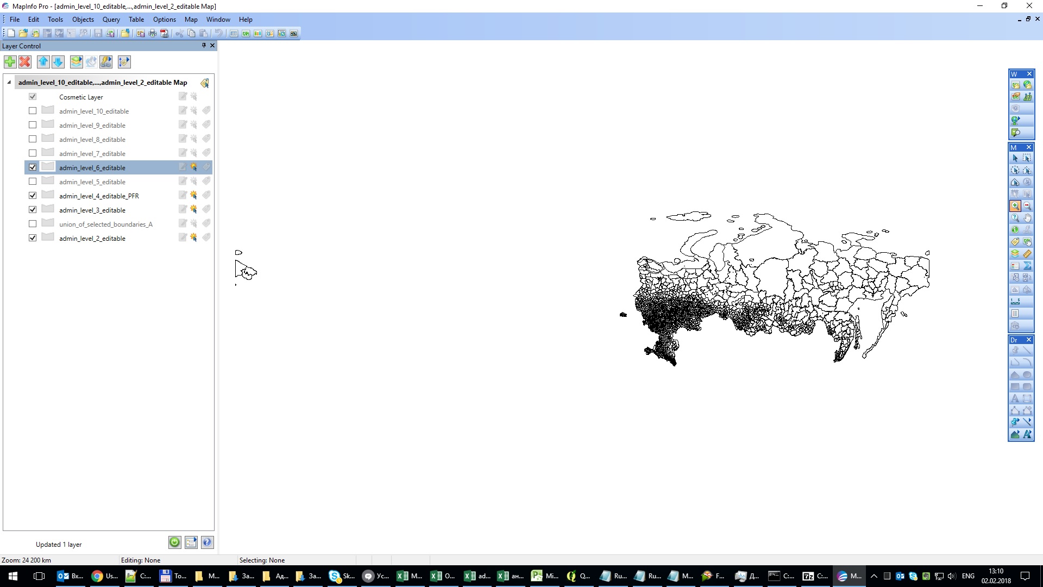Toggle editing pencil for admin_level_6_editable layer
The width and height of the screenshot is (1043, 587).
pos(182,167)
